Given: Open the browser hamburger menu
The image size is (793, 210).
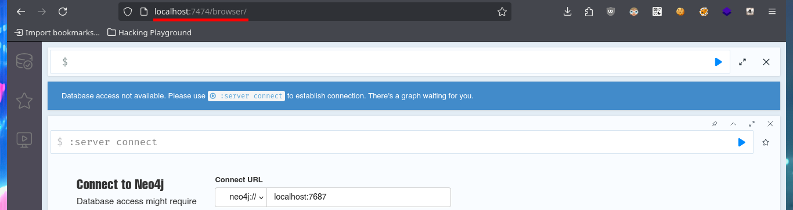Looking at the screenshot, I should (772, 12).
